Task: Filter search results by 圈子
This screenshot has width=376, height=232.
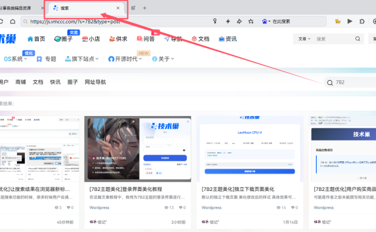Action: (72, 82)
